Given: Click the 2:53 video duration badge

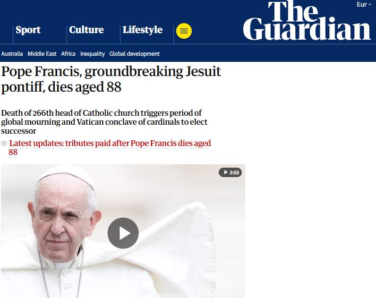Looking at the screenshot, I should pyautogui.click(x=230, y=172).
